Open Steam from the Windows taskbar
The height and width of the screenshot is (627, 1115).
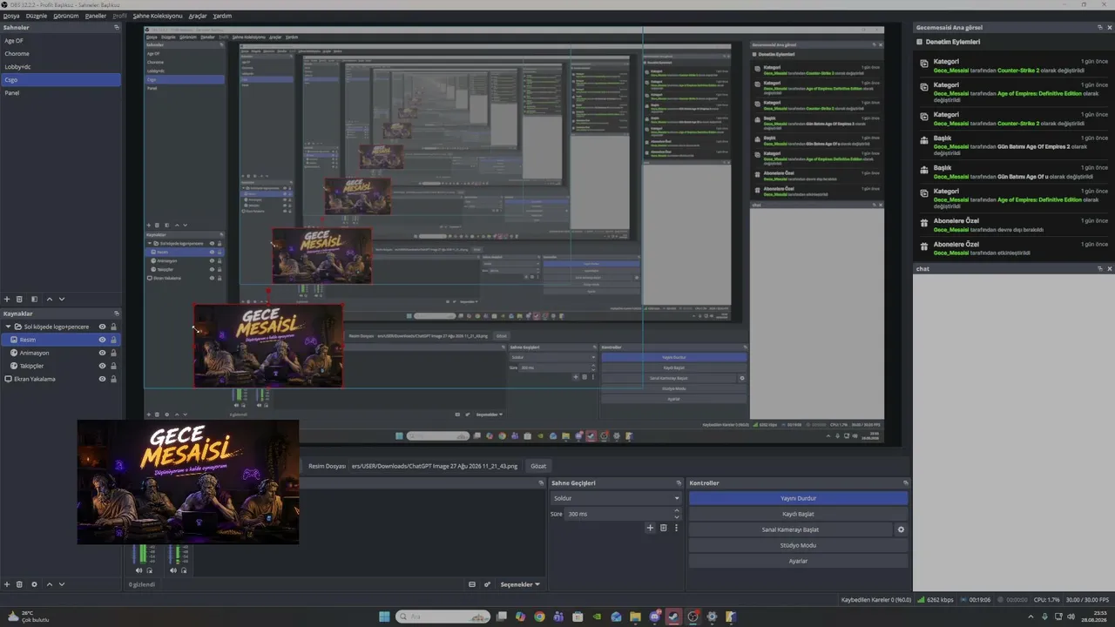click(x=673, y=617)
